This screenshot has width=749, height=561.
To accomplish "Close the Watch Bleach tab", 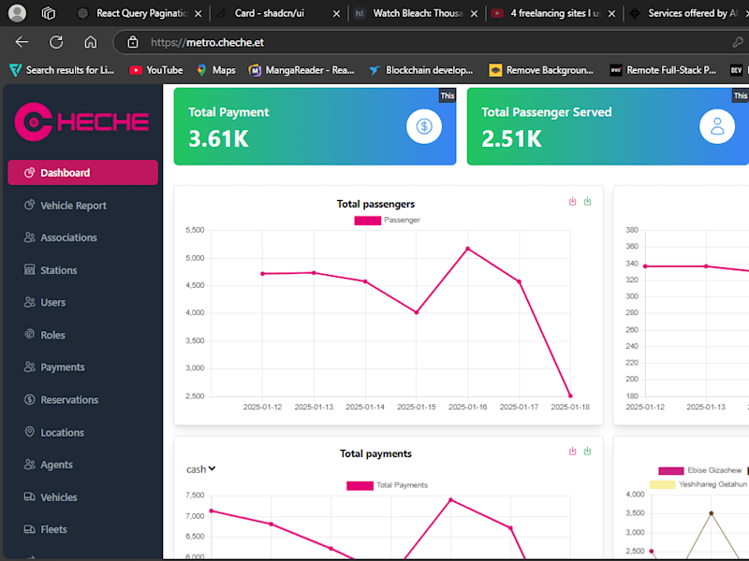I will click(x=474, y=14).
